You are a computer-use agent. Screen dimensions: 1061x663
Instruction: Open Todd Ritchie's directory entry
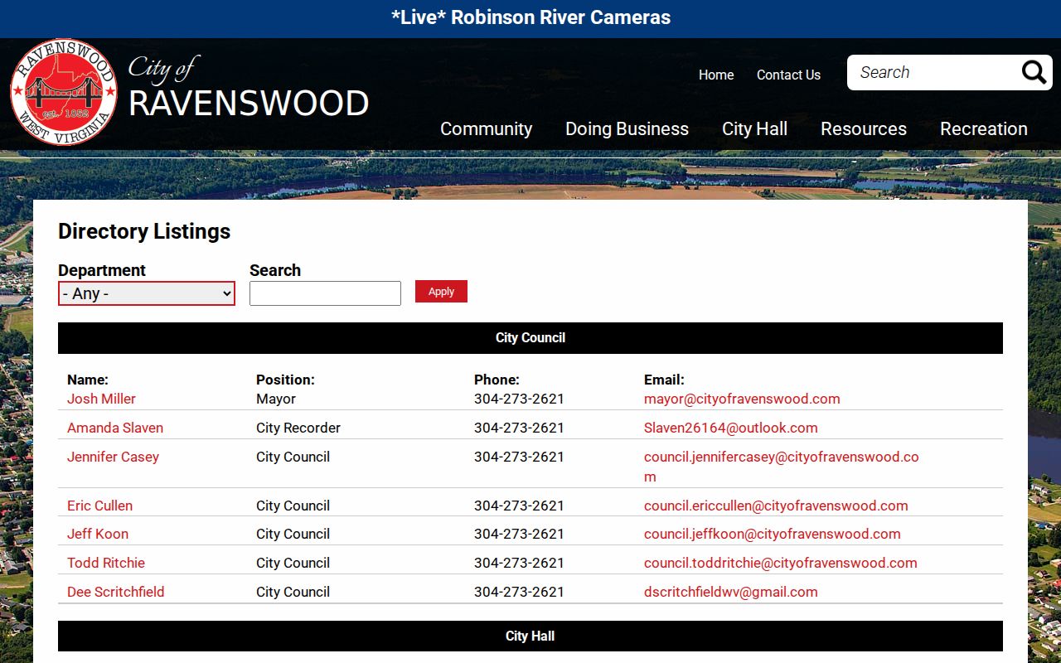coord(106,563)
